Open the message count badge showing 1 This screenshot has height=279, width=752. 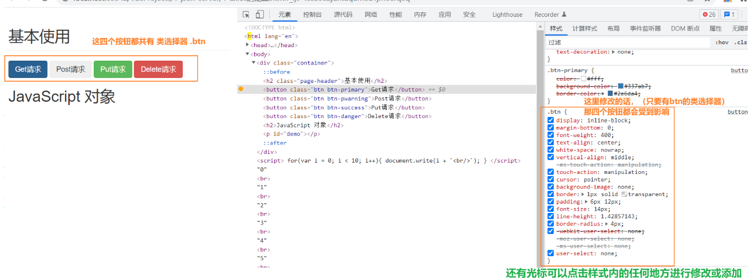pyautogui.click(x=729, y=15)
